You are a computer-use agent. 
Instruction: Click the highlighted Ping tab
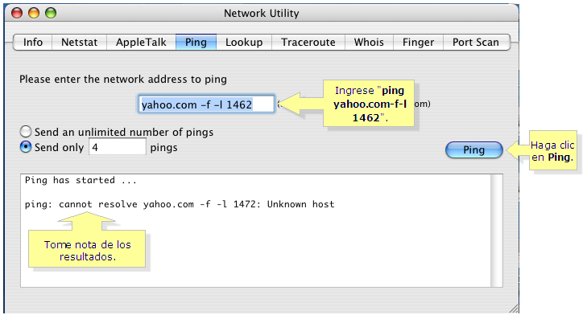[x=196, y=43]
